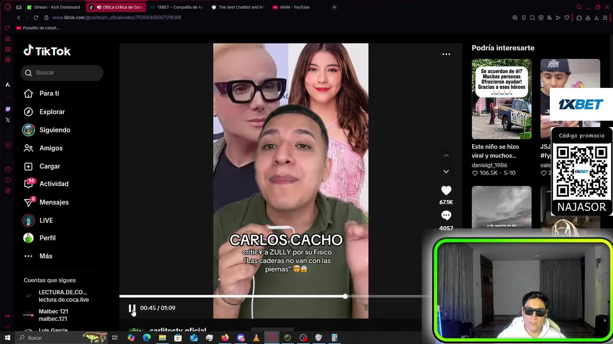Switch to Stream - Kick Dashboard tab
Viewport: 613px width, 344px height.
54,7
